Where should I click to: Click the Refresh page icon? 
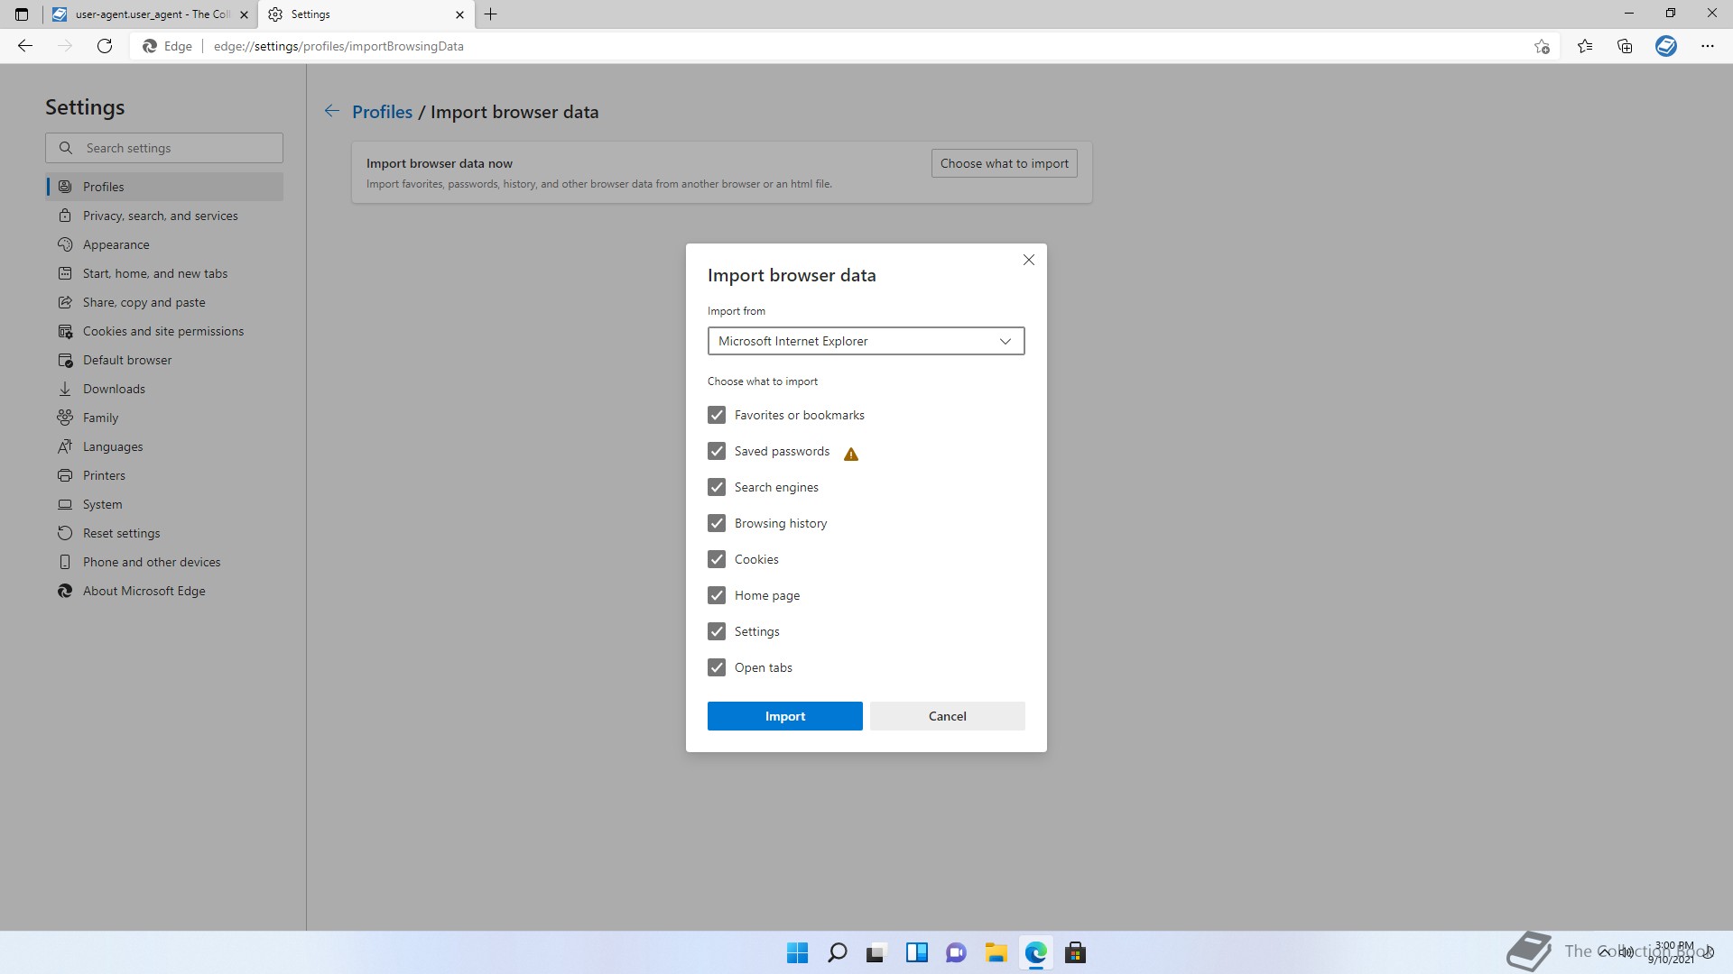click(x=105, y=46)
